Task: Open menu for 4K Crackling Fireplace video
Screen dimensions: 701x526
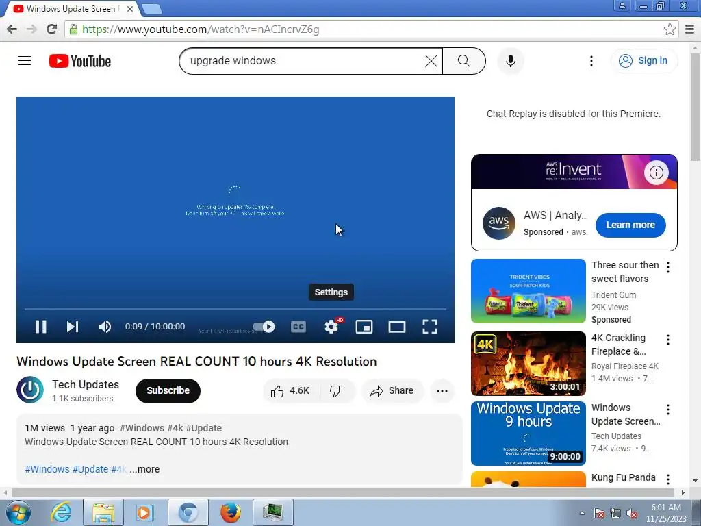Action: (668, 340)
